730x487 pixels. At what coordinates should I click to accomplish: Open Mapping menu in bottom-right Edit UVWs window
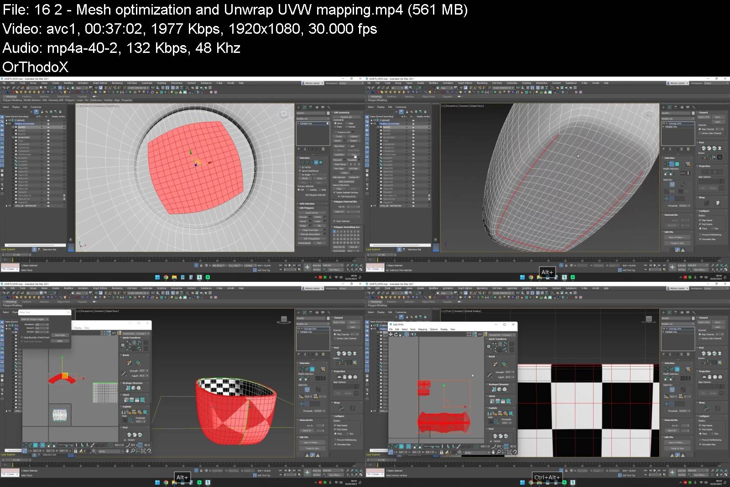(x=422, y=329)
